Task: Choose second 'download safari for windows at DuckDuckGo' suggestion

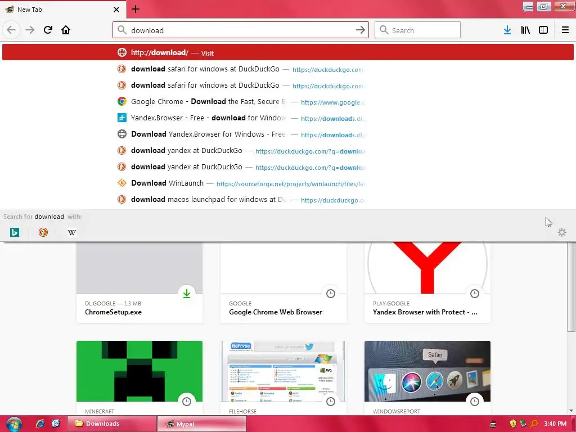Action: tap(287, 85)
